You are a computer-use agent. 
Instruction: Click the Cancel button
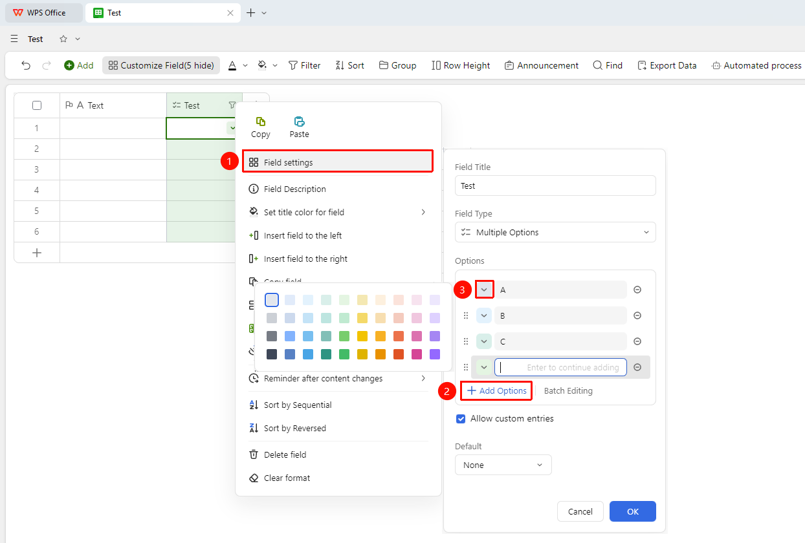click(x=580, y=511)
